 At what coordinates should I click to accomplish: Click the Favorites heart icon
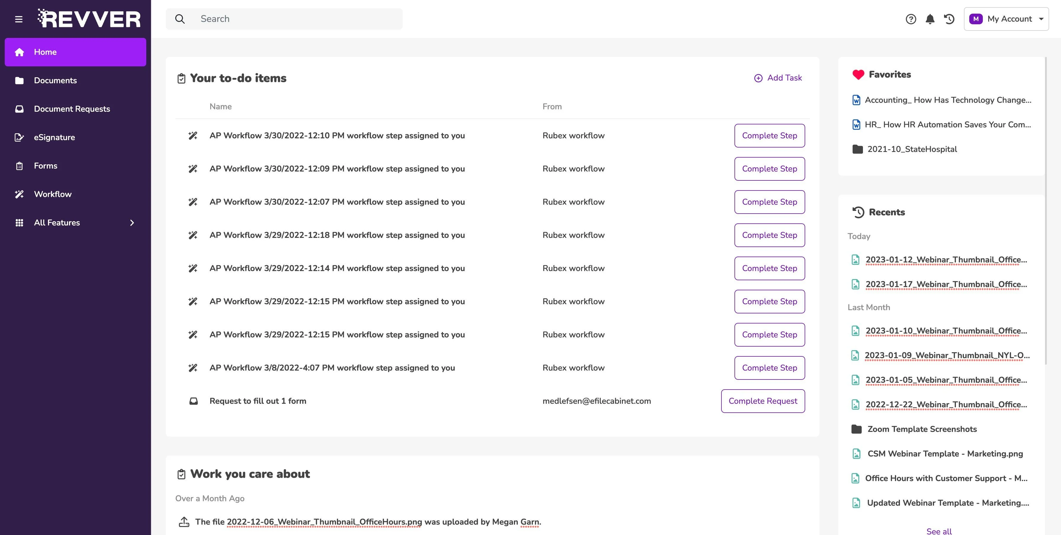(x=858, y=75)
